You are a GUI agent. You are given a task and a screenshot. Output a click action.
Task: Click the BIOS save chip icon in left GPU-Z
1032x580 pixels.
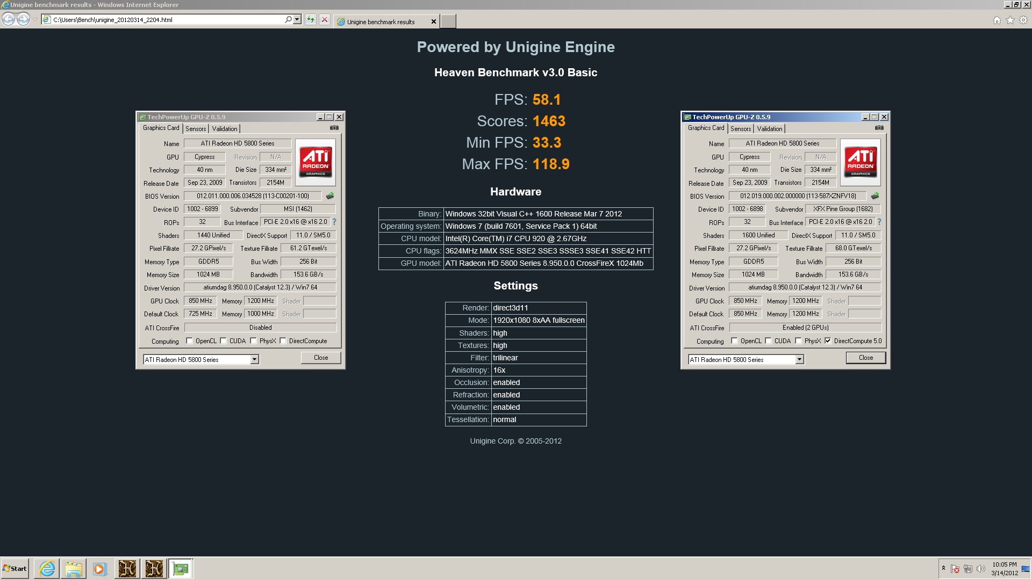click(330, 196)
